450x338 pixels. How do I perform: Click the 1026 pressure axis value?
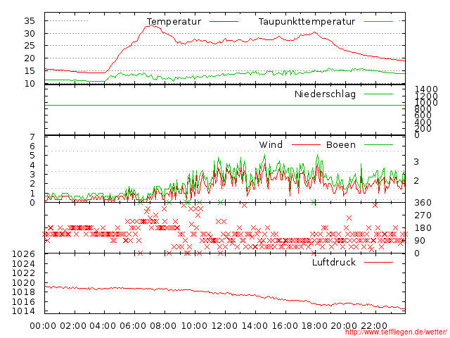point(23,254)
